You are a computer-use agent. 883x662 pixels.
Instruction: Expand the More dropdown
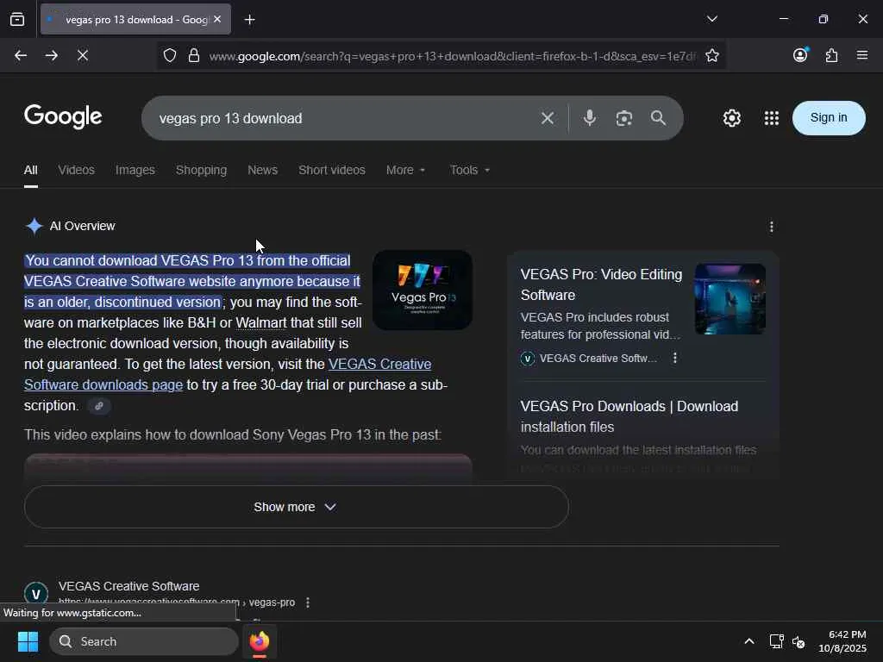405,170
